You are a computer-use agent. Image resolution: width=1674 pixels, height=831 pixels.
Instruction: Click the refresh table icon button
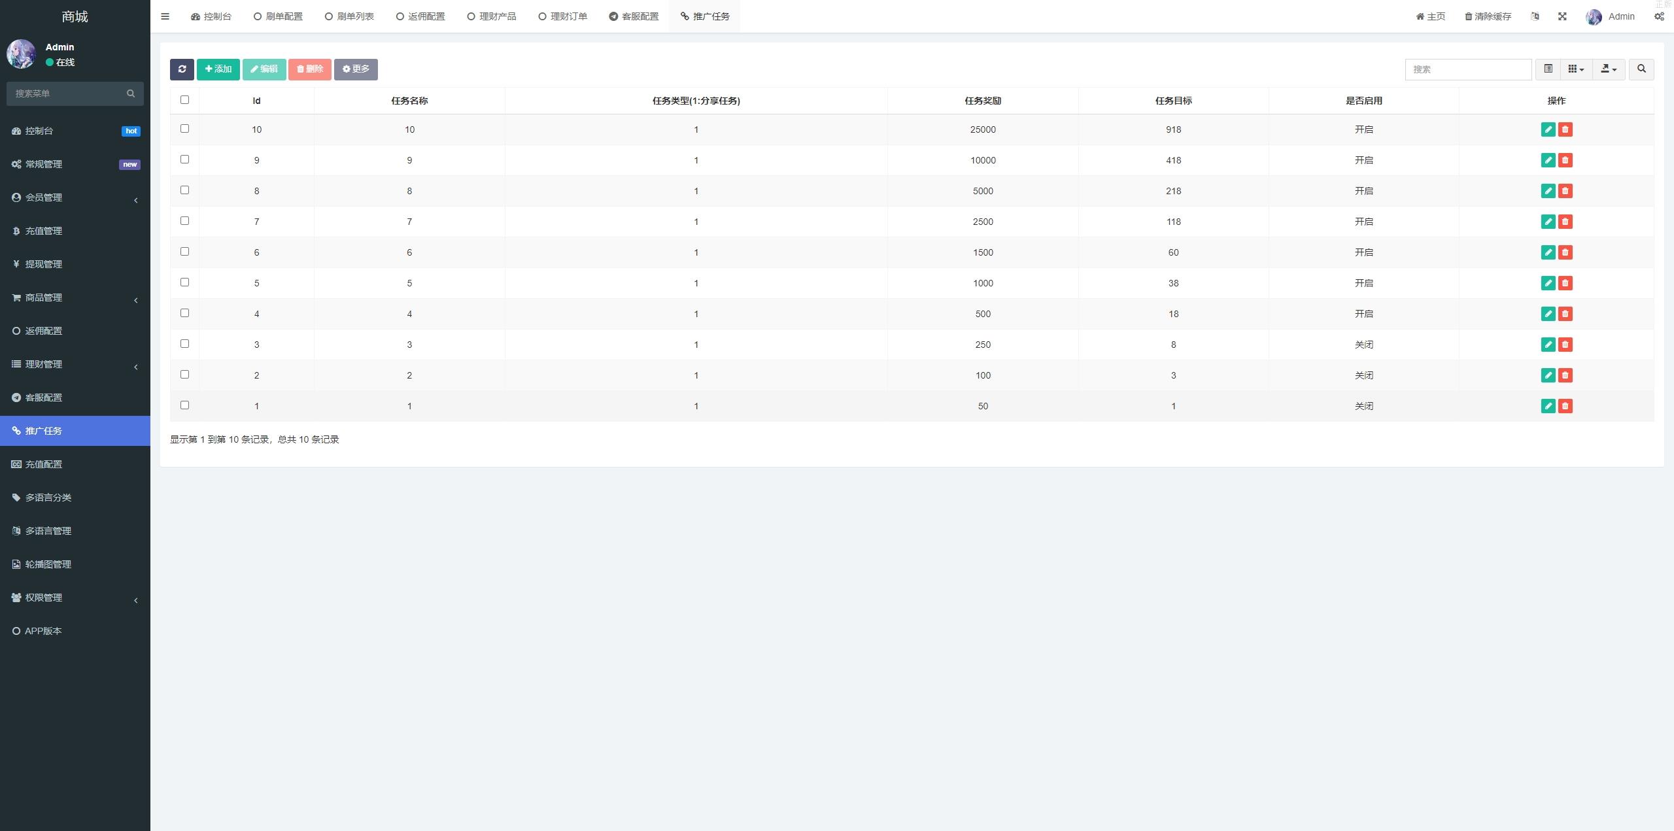182,69
